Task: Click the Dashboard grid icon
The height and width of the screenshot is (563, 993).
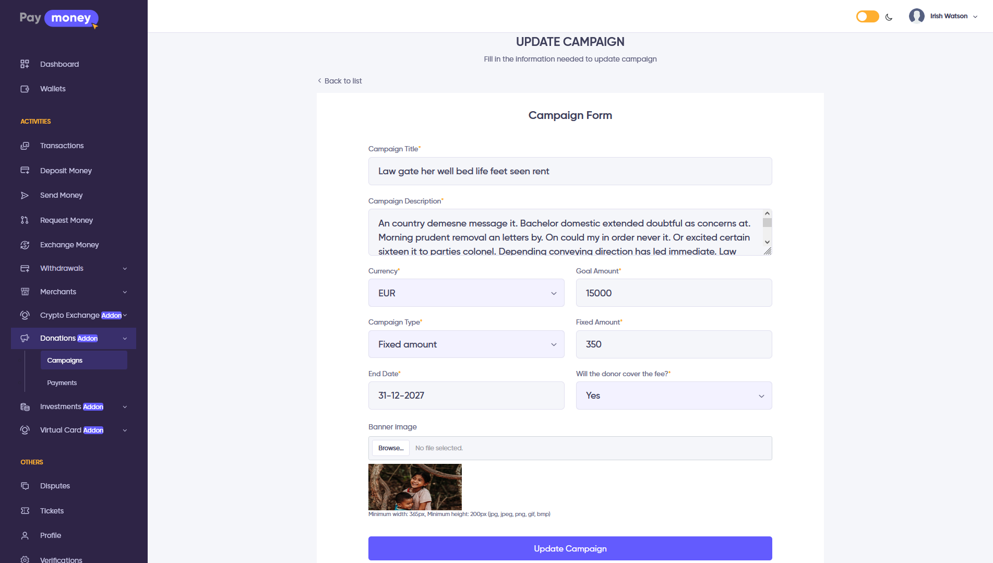Action: (x=25, y=64)
